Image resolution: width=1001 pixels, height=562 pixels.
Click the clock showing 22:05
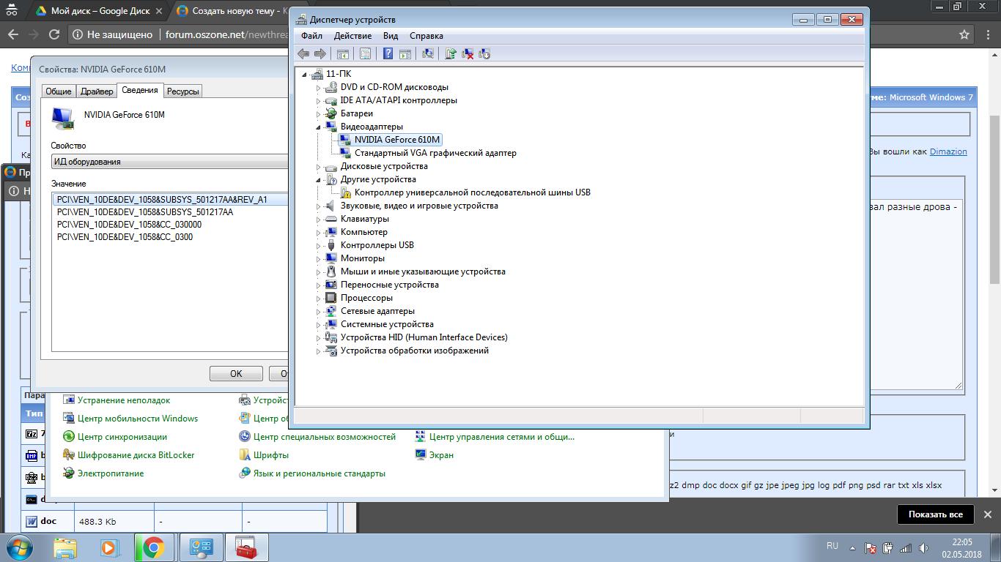pos(961,542)
